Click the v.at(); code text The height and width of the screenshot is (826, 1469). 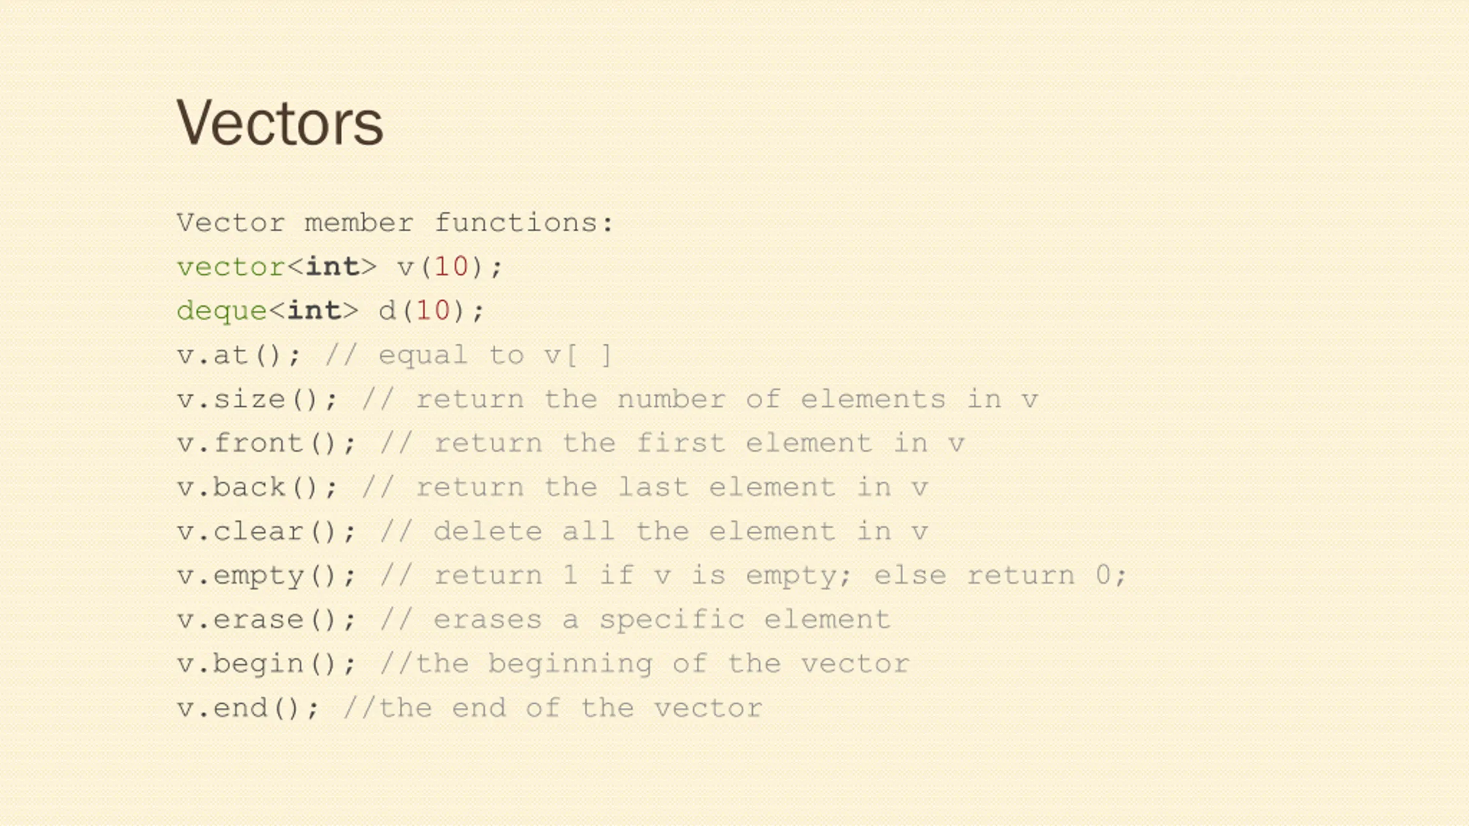pyautogui.click(x=239, y=356)
